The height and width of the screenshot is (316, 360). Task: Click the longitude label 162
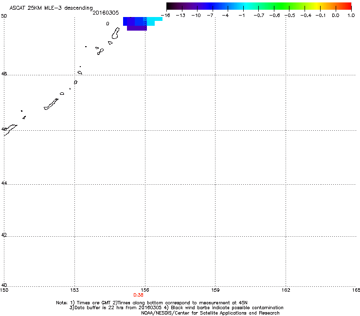286,290
